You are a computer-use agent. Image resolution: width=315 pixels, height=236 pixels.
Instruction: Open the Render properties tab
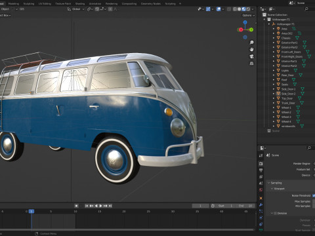pos(261,164)
